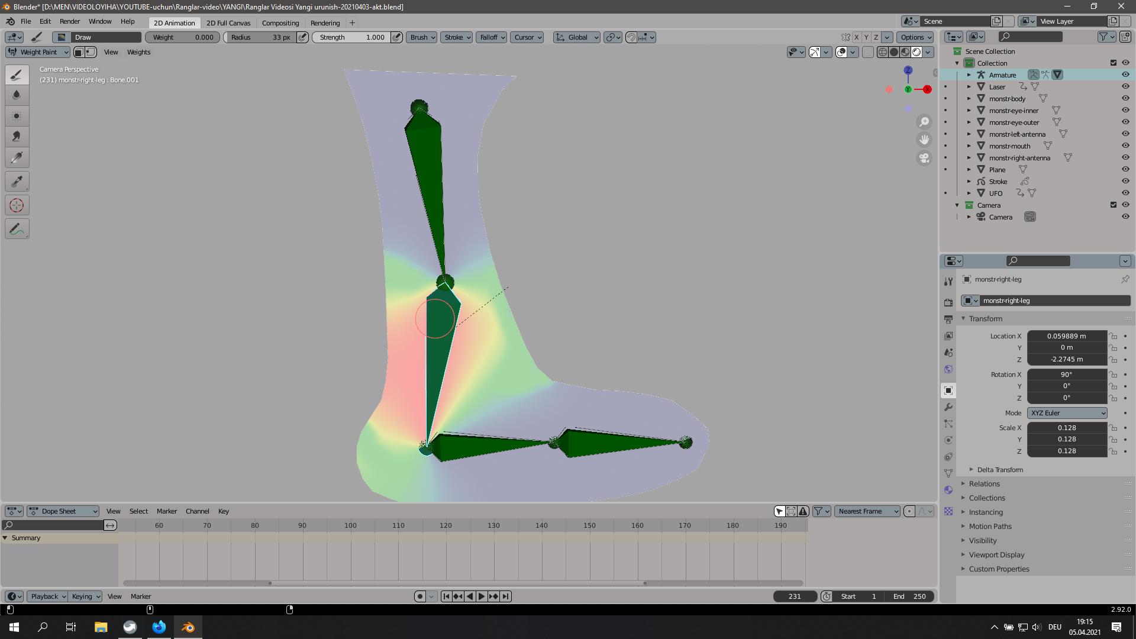Click the brush Weight slider field
This screenshot has width=1136, height=639.
click(182, 37)
